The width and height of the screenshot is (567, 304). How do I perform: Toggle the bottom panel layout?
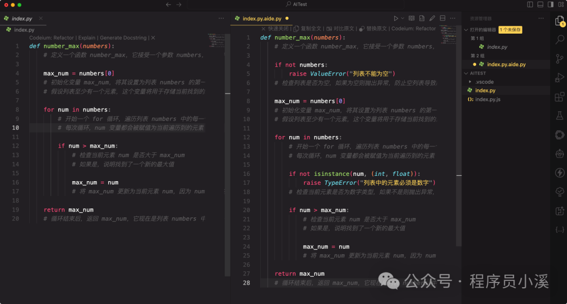coord(540,4)
